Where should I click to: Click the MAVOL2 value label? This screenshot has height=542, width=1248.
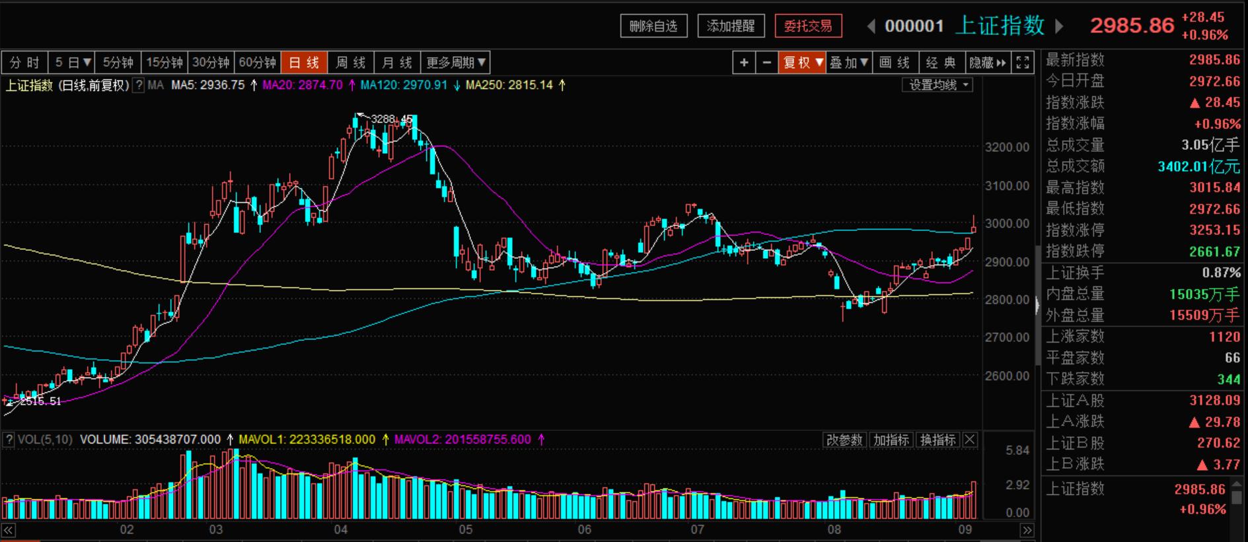[462, 440]
